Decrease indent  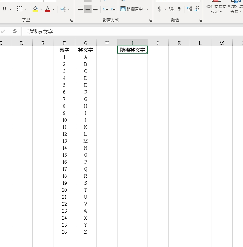coord(106,9)
